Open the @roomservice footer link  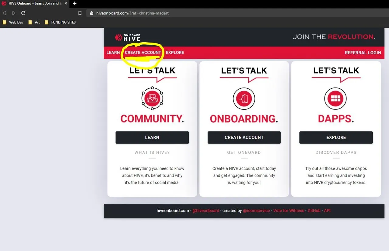[256, 211]
